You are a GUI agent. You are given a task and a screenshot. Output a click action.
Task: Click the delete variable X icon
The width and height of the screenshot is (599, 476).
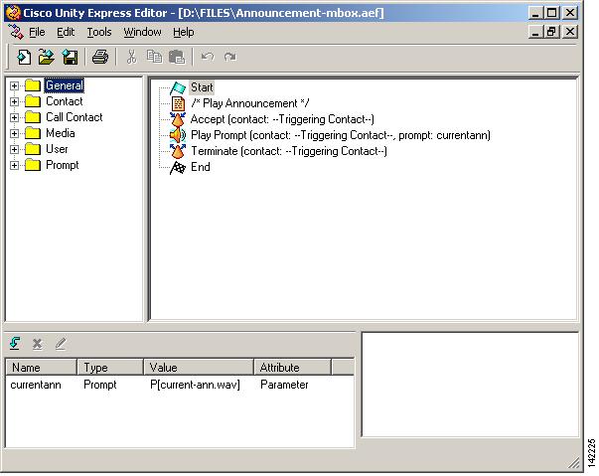(x=38, y=344)
